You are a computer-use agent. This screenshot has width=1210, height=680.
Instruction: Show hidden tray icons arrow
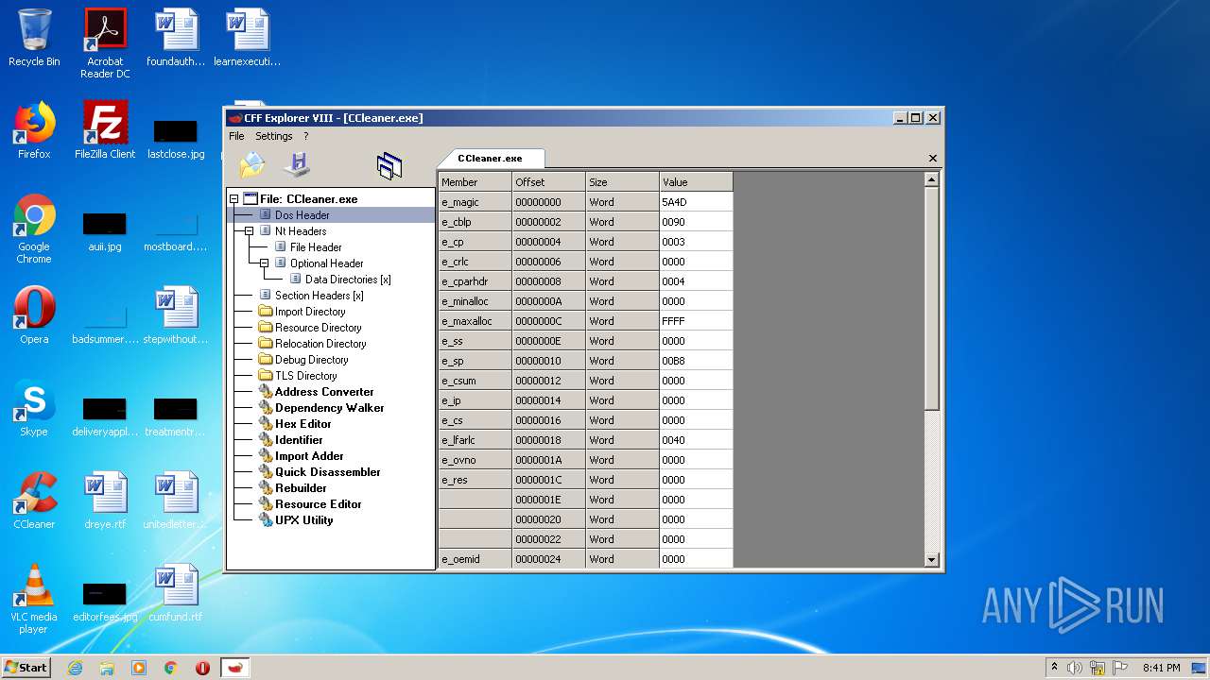1054,668
